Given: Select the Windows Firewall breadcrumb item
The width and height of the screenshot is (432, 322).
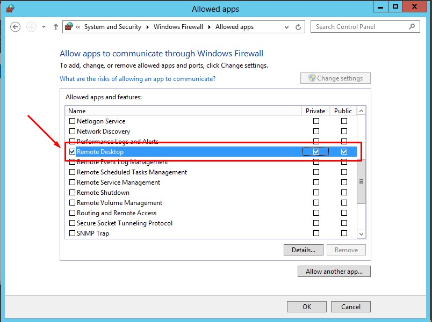Looking at the screenshot, I should 178,27.
